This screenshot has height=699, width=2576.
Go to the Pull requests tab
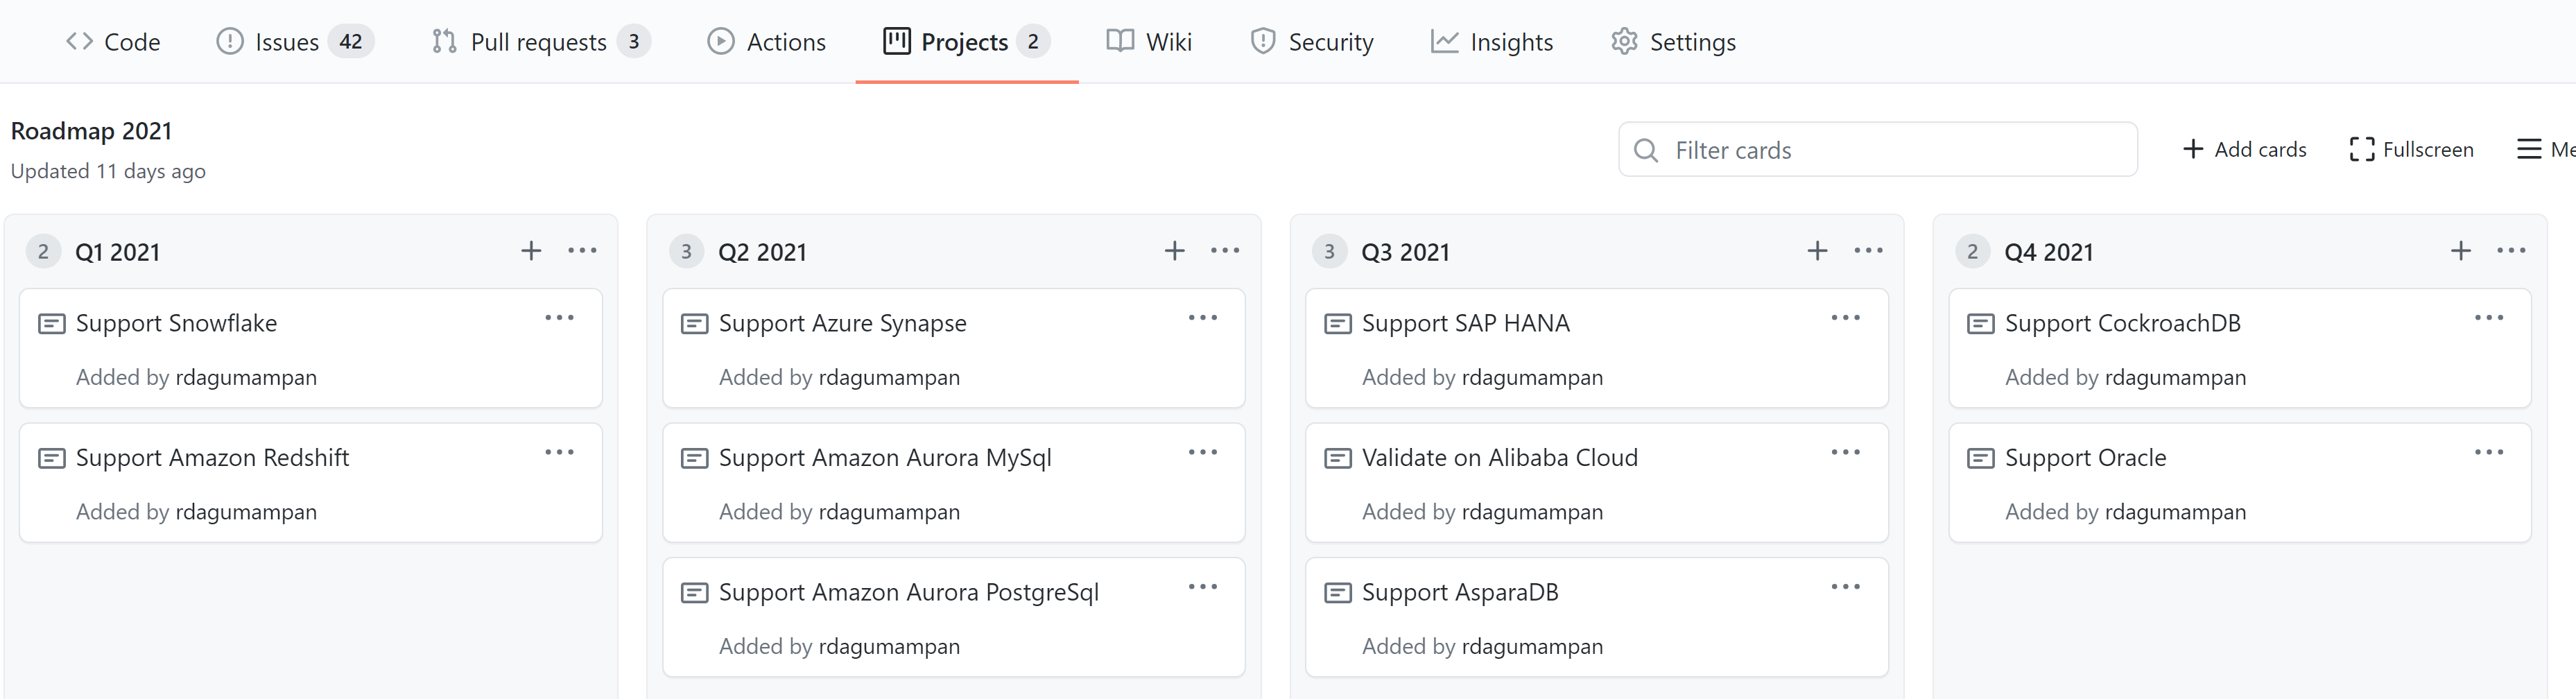[x=541, y=42]
